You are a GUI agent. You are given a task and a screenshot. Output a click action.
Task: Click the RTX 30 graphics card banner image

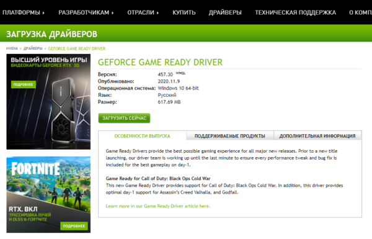pos(48,102)
